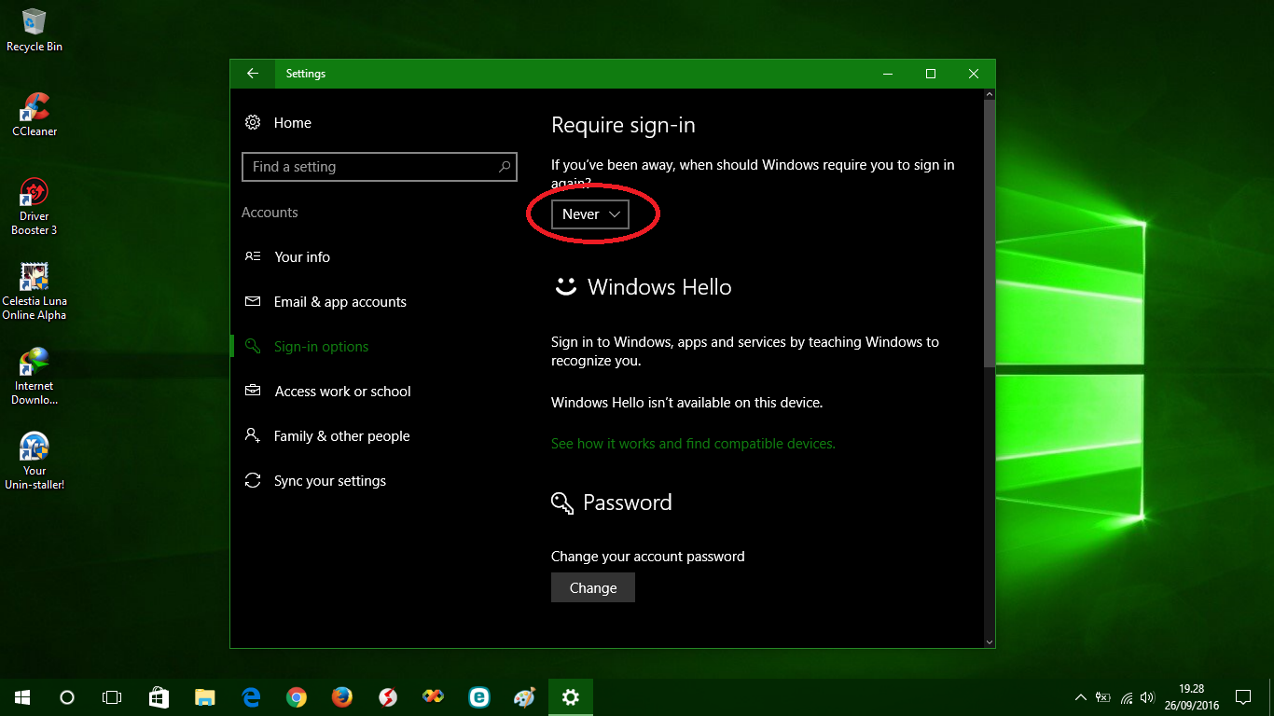Open the compatible devices link for Windows Hello
The height and width of the screenshot is (716, 1274).
coord(693,443)
